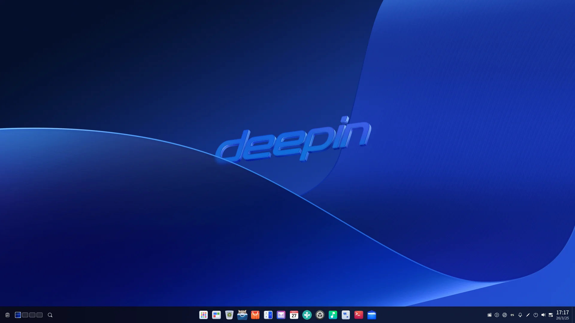Viewport: 575px width, 323px height.
Task: Expand the tray with the circled arrow icon
Action: pyautogui.click(x=497, y=315)
